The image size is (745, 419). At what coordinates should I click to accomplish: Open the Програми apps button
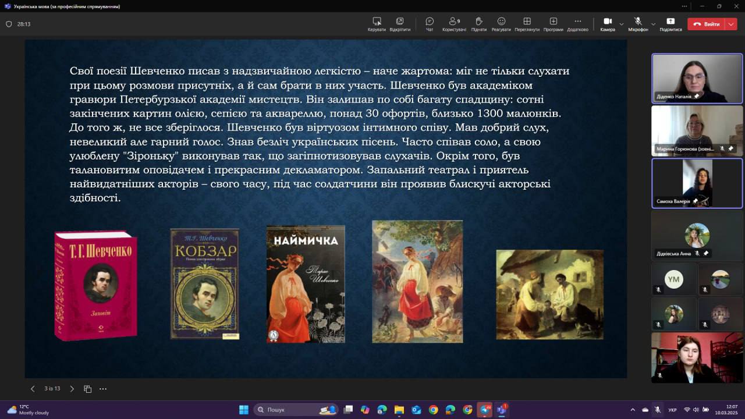(553, 24)
